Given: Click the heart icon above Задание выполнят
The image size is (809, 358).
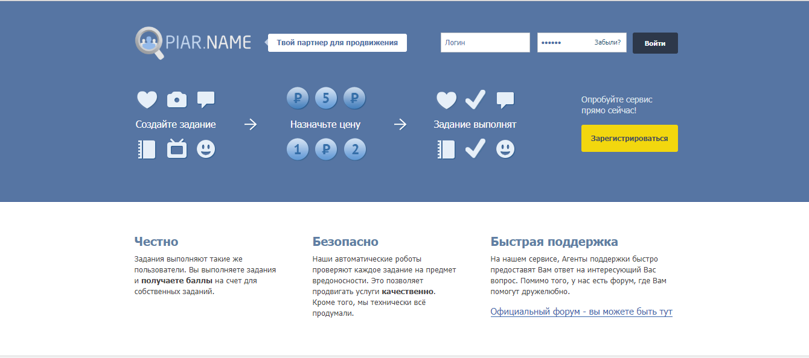Looking at the screenshot, I should point(447,99).
